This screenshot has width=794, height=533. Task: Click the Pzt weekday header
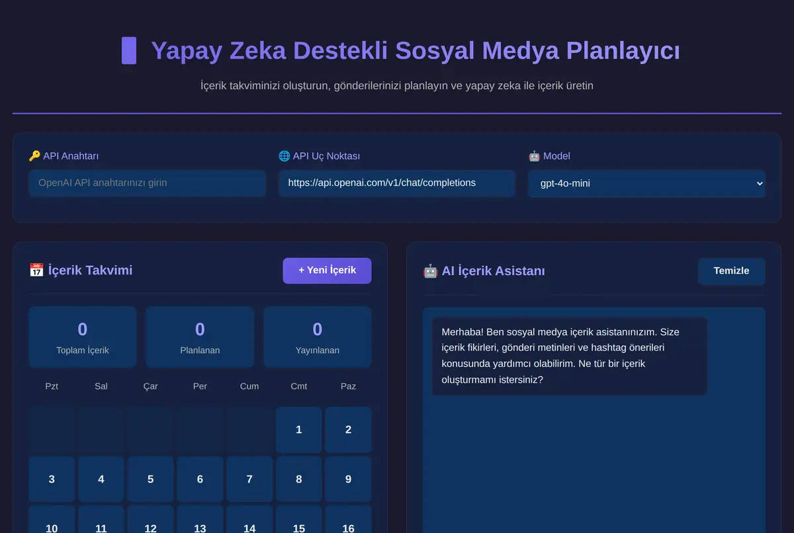[52, 386]
